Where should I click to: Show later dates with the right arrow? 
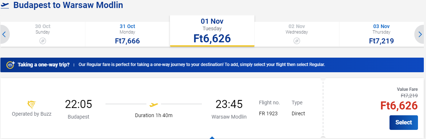pyautogui.click(x=420, y=35)
